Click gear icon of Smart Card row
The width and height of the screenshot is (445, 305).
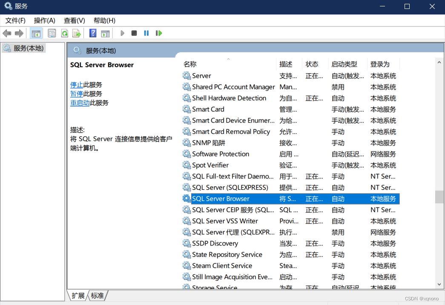click(x=187, y=109)
